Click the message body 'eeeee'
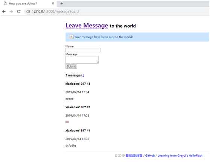Viewport: 210px width, 162px height. point(69,99)
